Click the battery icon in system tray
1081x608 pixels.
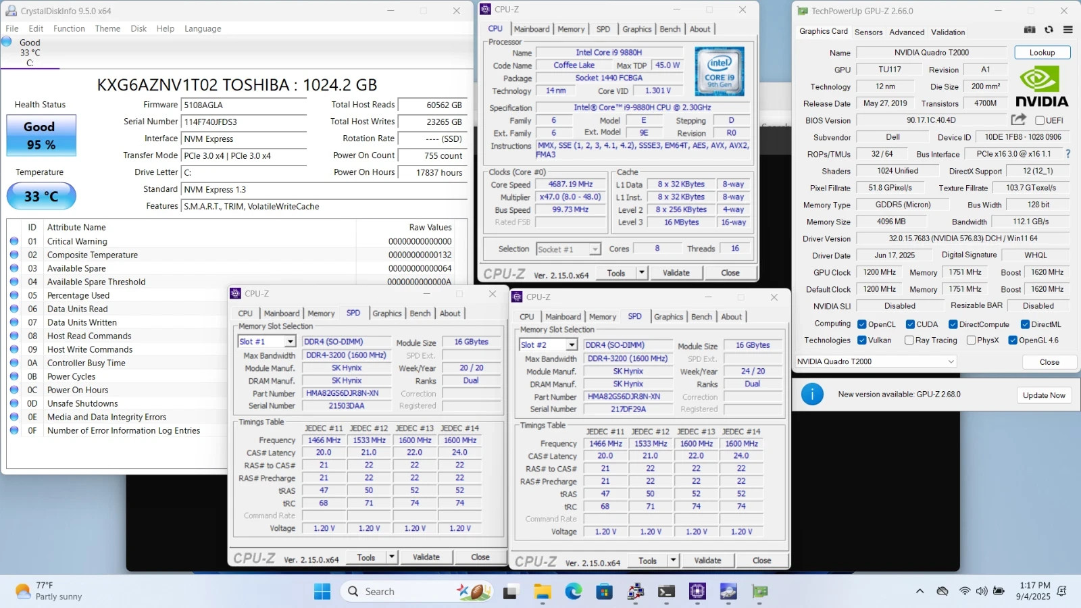tap(999, 591)
